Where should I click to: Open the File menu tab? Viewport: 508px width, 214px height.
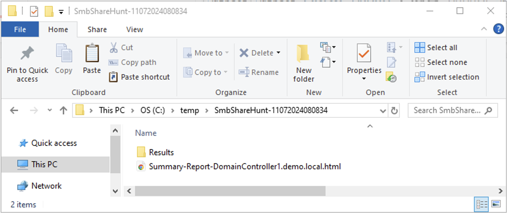coord(20,29)
